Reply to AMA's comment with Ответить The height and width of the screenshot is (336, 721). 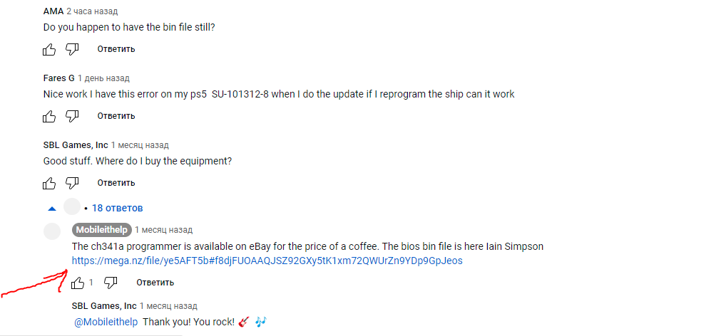coord(116,49)
